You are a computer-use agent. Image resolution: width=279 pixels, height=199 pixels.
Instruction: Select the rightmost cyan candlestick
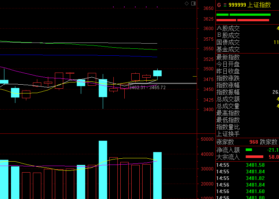(x=157, y=73)
